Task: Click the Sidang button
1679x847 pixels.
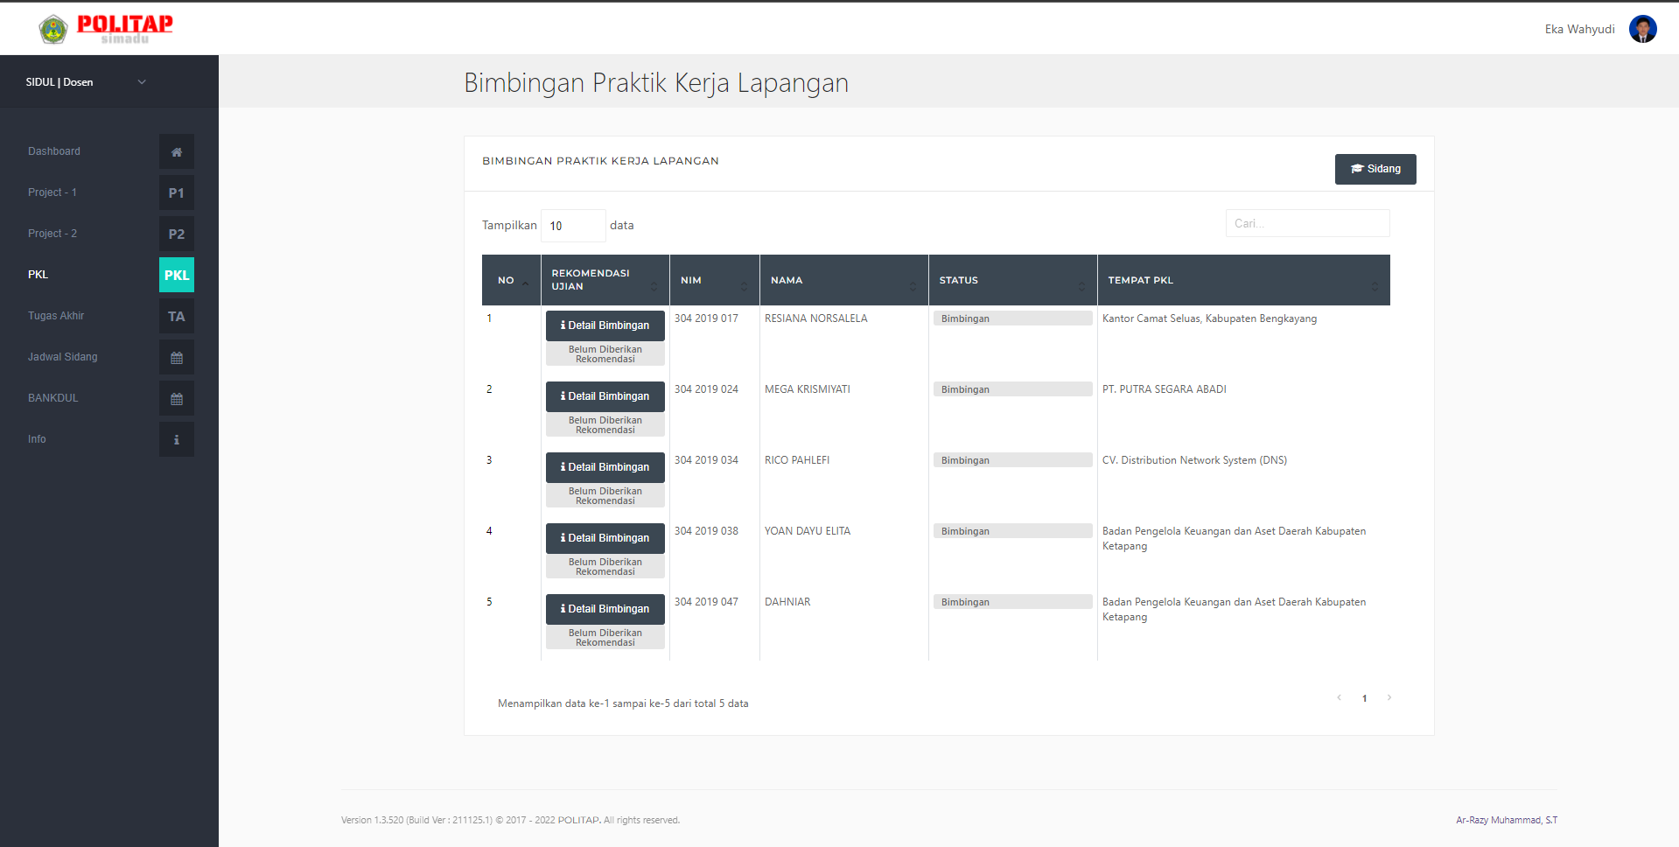Action: [x=1375, y=169]
